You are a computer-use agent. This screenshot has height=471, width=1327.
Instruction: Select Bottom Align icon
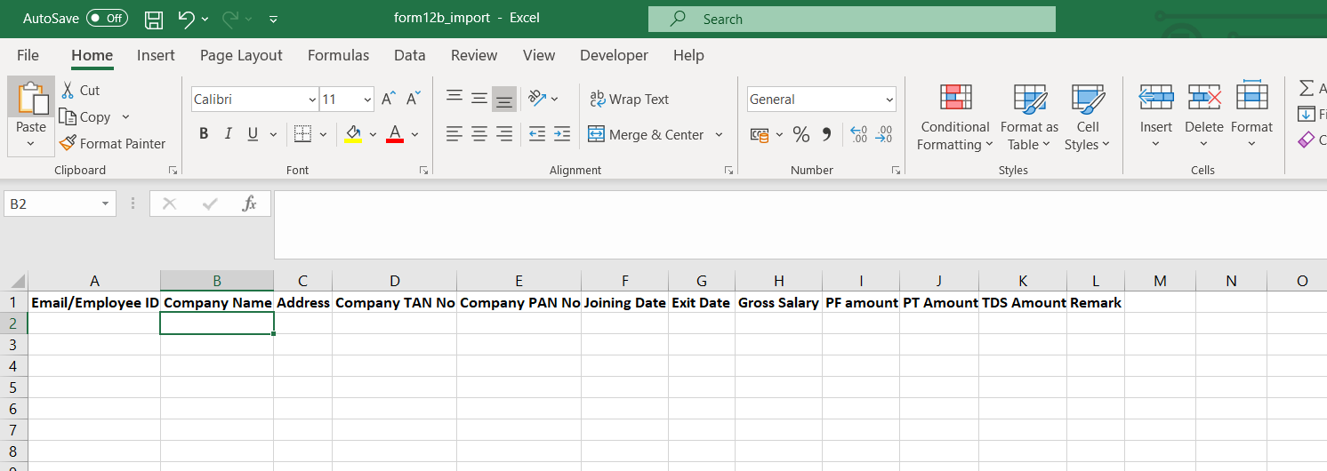click(504, 99)
